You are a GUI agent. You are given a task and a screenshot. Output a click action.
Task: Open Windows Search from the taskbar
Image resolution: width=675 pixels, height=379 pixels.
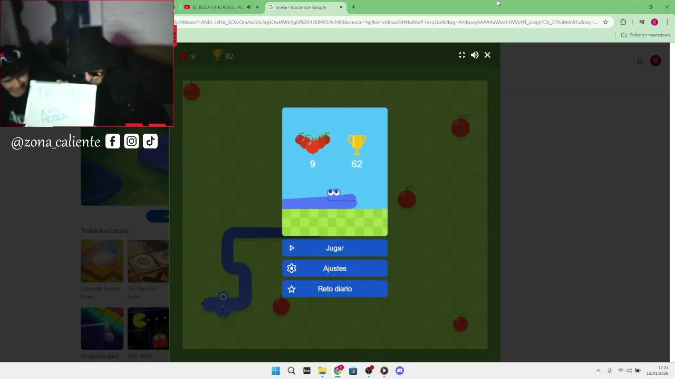[291, 371]
